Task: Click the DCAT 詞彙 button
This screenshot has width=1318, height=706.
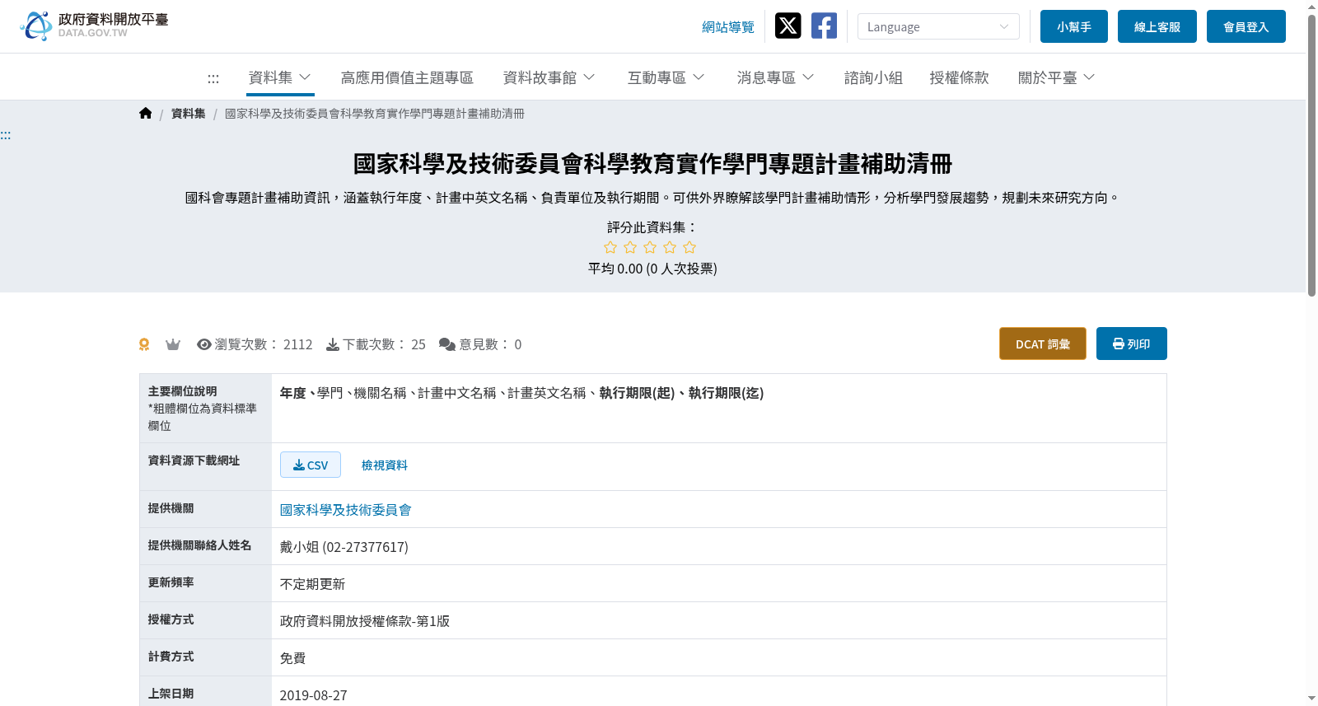Action: 1042,344
